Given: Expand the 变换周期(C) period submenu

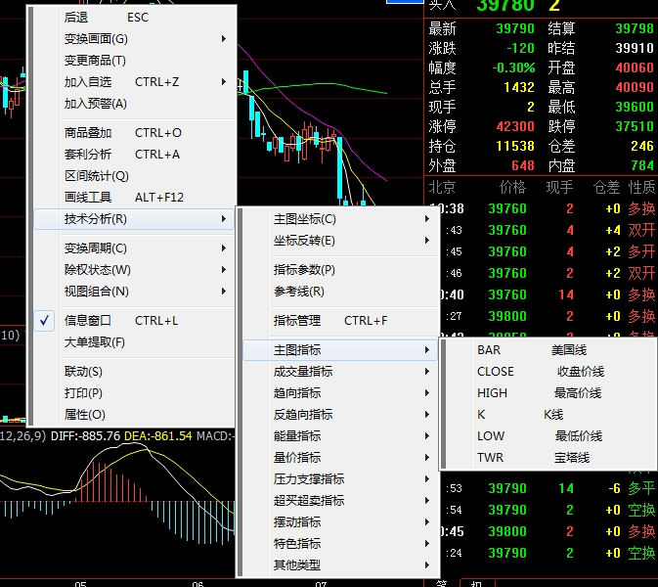Looking at the screenshot, I should pos(96,248).
